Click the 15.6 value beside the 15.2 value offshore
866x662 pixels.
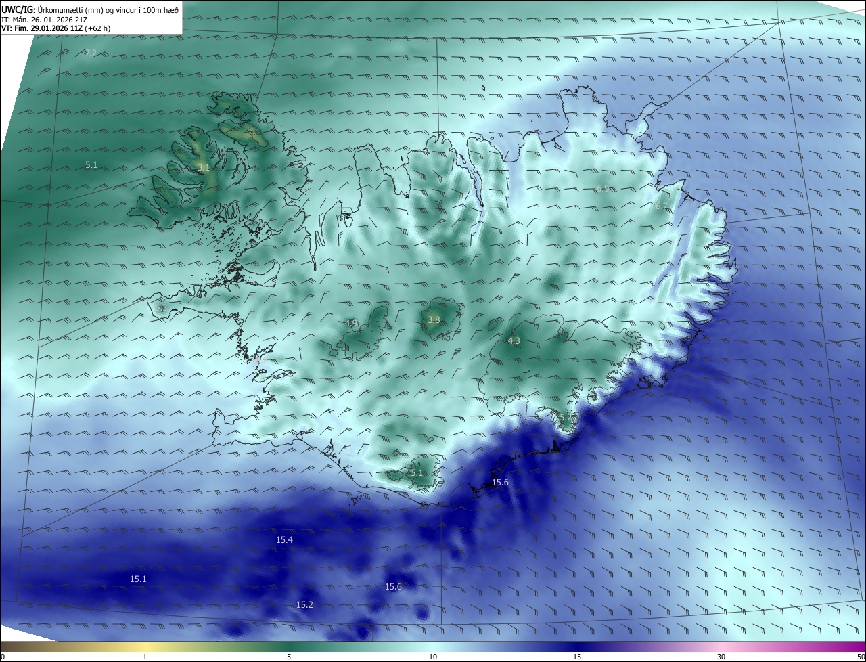pos(393,586)
